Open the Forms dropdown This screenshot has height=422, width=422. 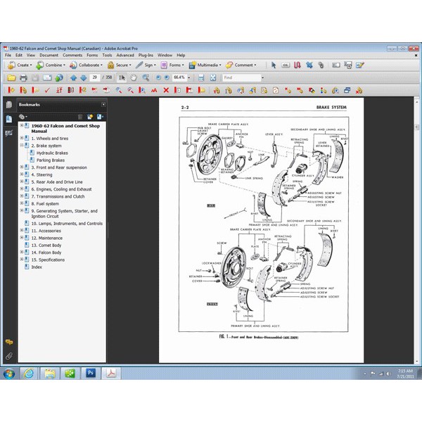(x=172, y=65)
